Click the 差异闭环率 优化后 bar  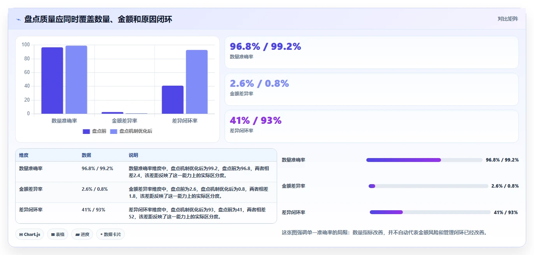tap(197, 82)
